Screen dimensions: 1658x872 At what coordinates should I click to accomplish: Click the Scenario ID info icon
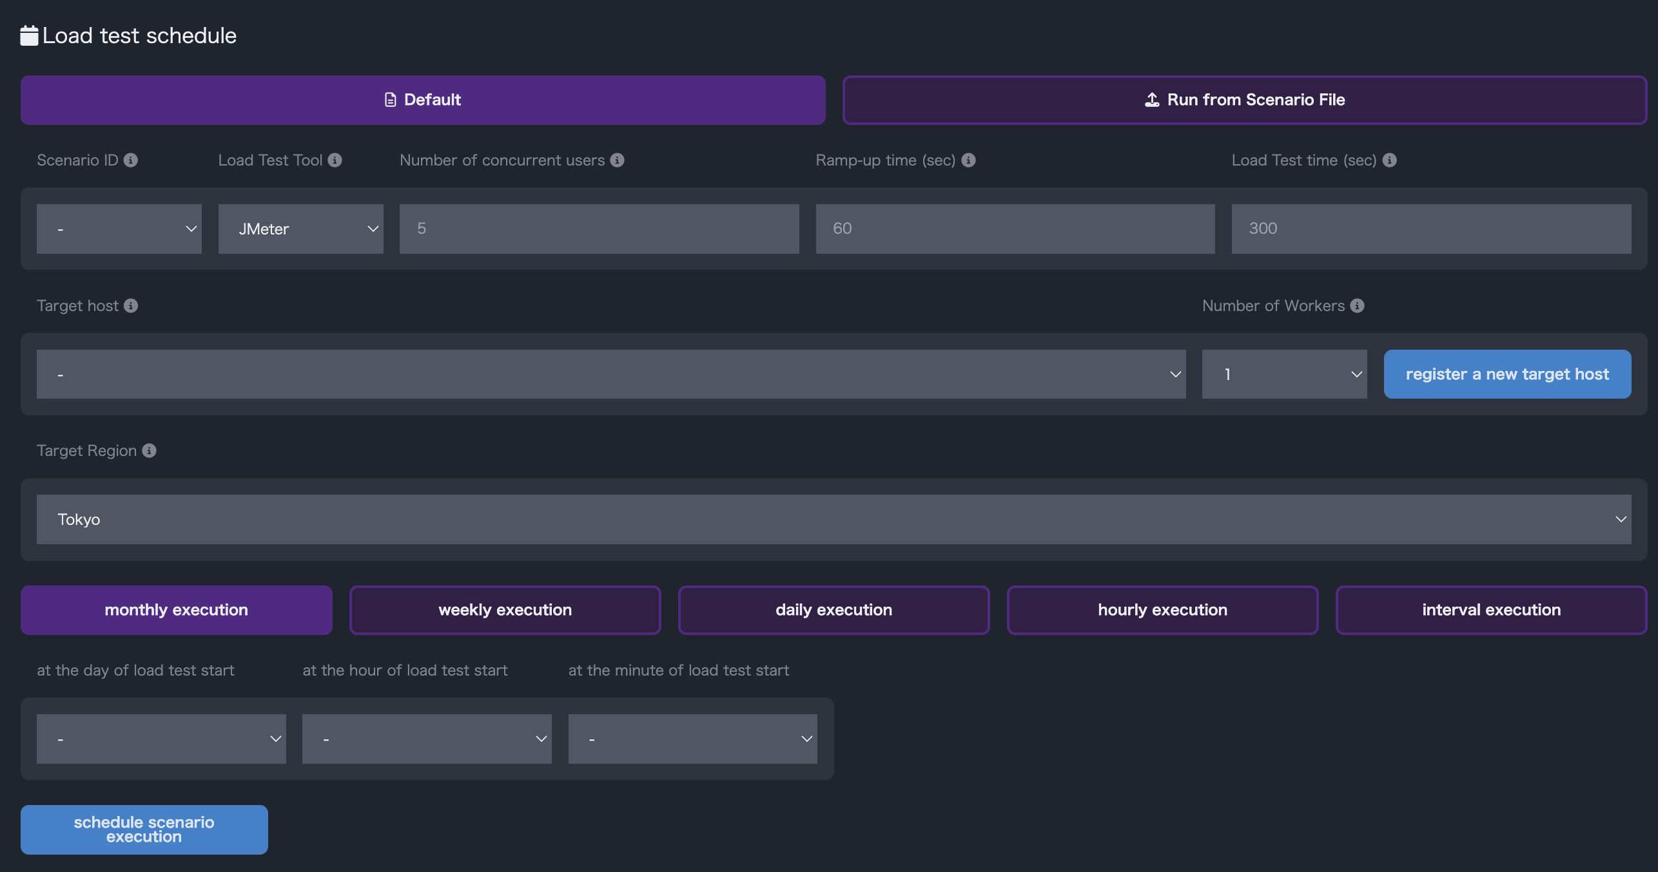pyautogui.click(x=131, y=160)
